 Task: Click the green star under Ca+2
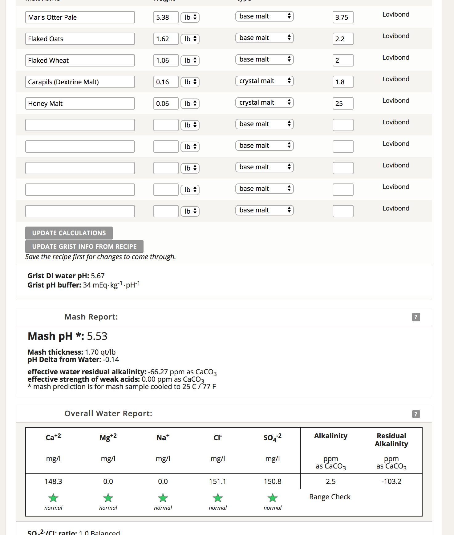point(53,498)
